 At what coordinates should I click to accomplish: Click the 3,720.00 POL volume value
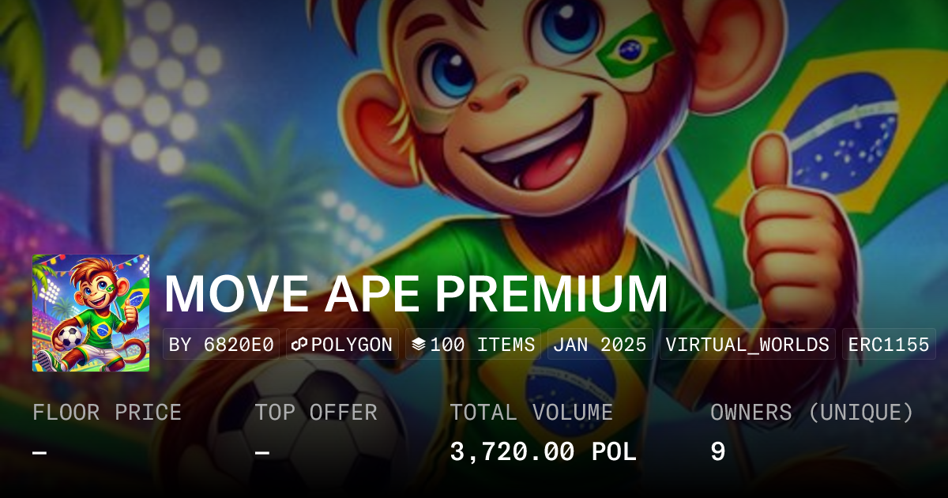543,452
